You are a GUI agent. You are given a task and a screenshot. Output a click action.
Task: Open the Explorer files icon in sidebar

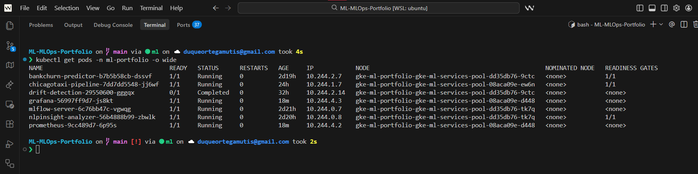10,26
